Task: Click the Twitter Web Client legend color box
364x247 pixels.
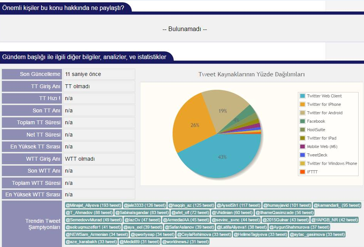Action: 303,96
